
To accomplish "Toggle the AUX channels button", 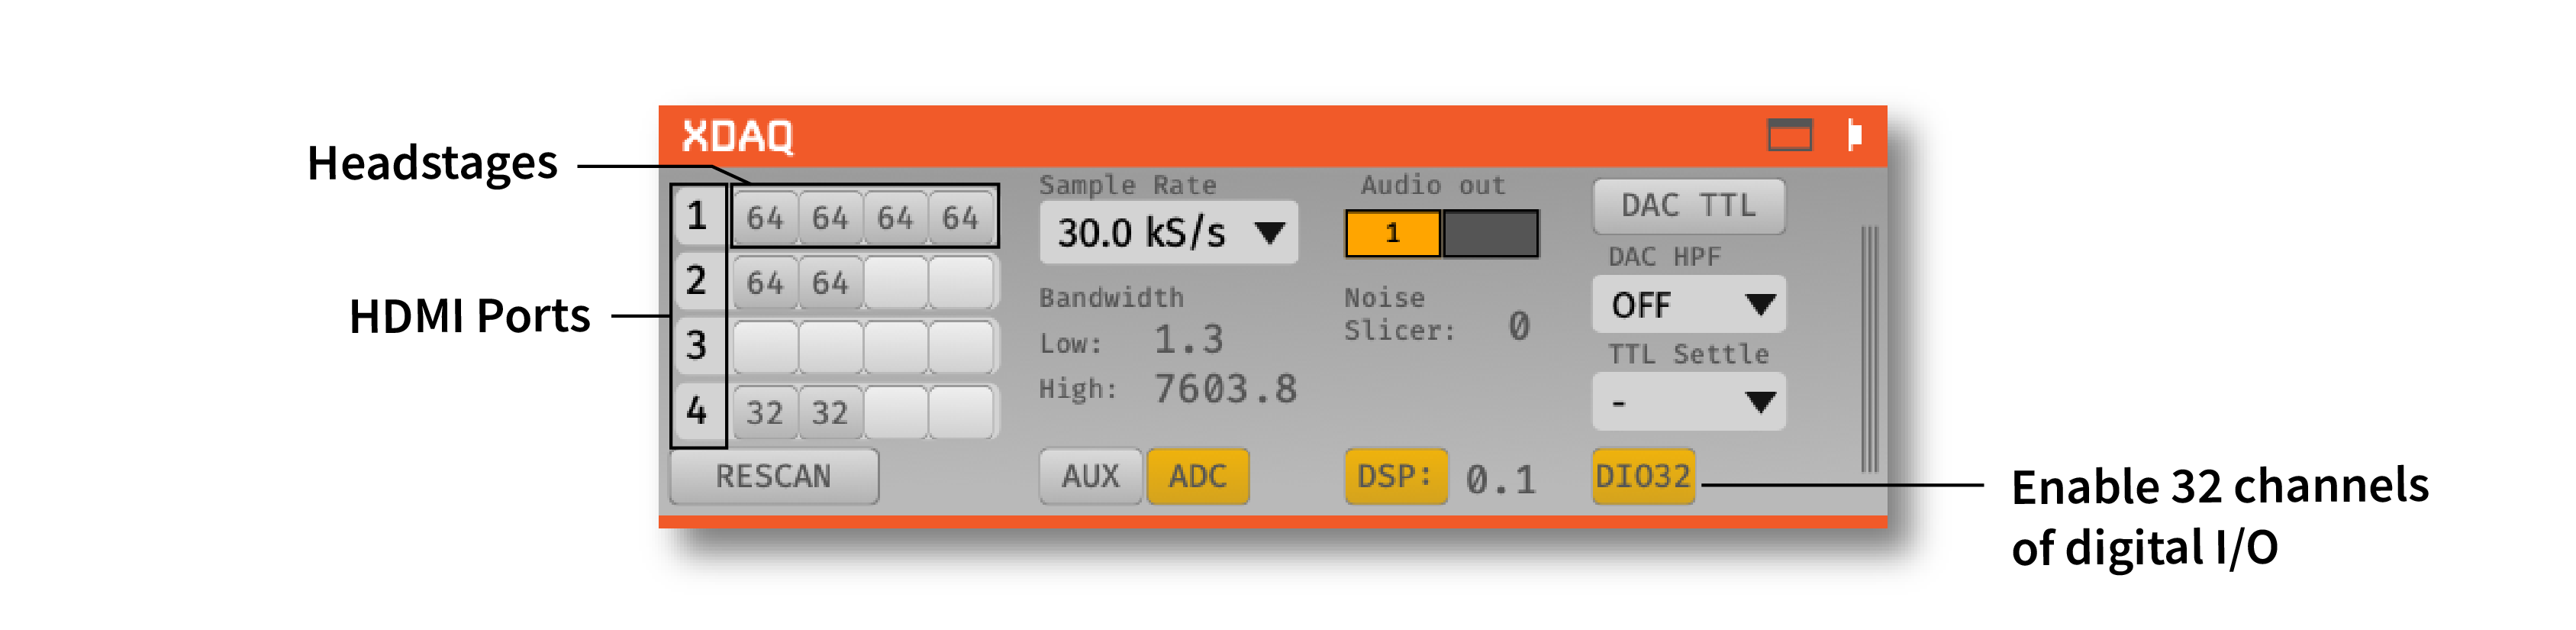I will (1090, 476).
